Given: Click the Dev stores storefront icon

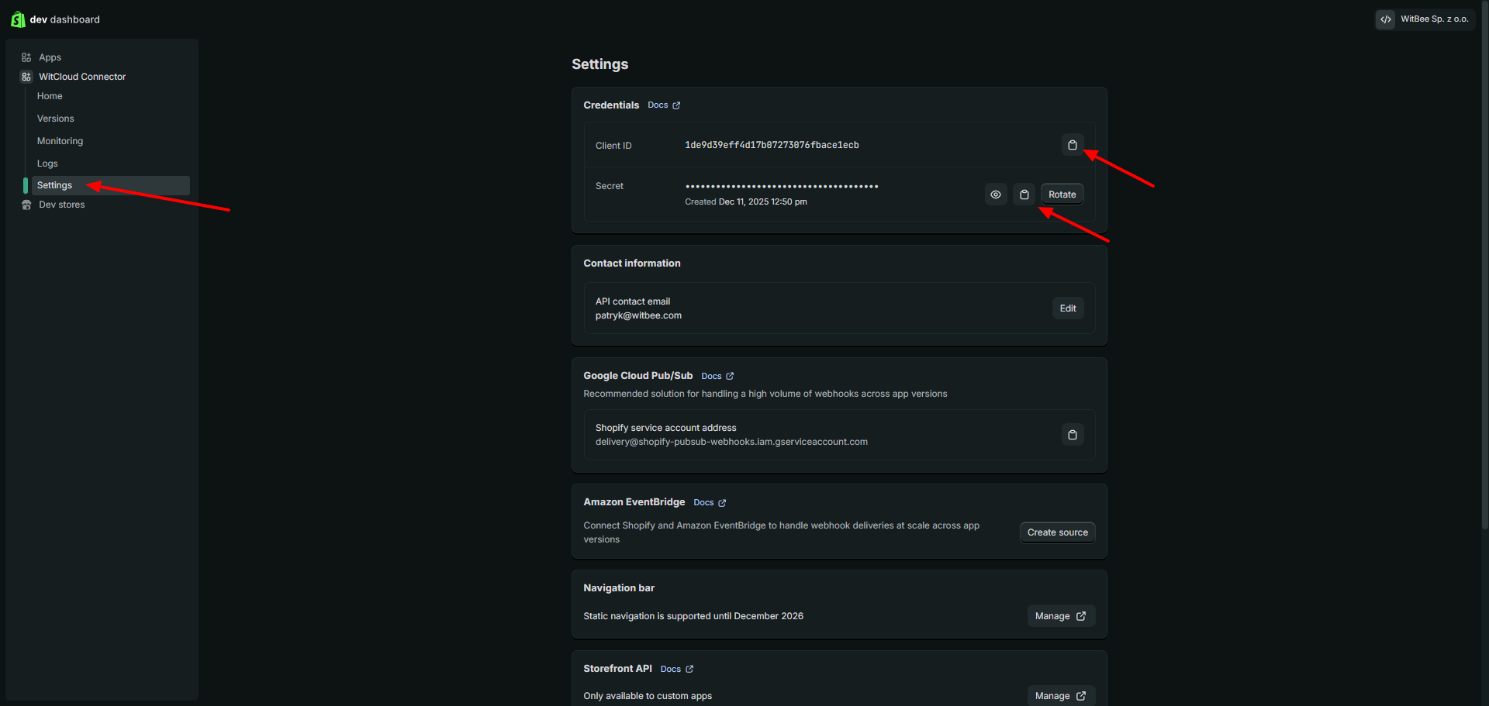Looking at the screenshot, I should [x=26, y=205].
